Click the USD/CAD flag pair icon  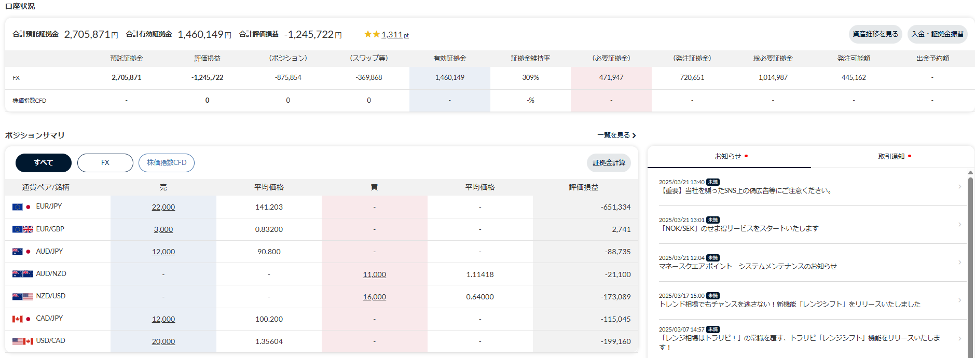(x=23, y=341)
